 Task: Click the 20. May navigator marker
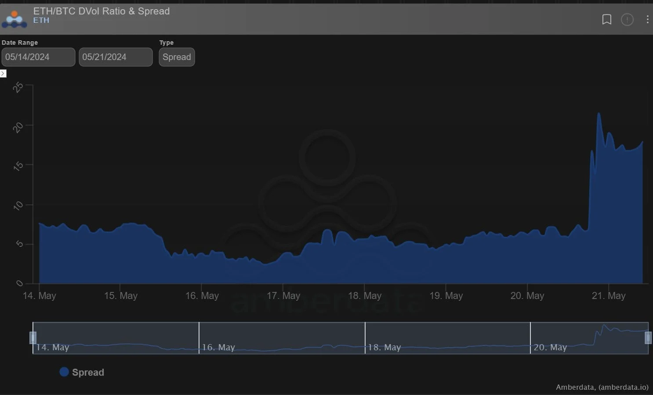[x=550, y=347]
